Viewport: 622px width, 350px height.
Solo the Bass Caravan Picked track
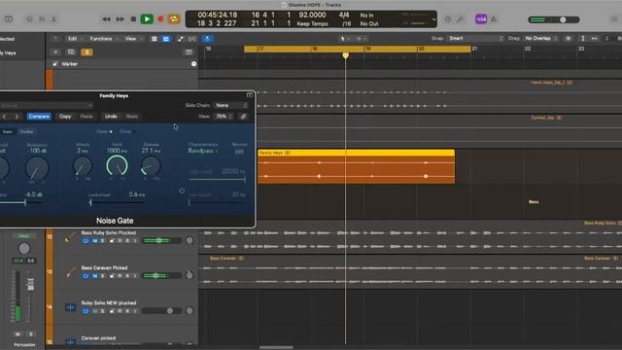pyautogui.click(x=103, y=275)
